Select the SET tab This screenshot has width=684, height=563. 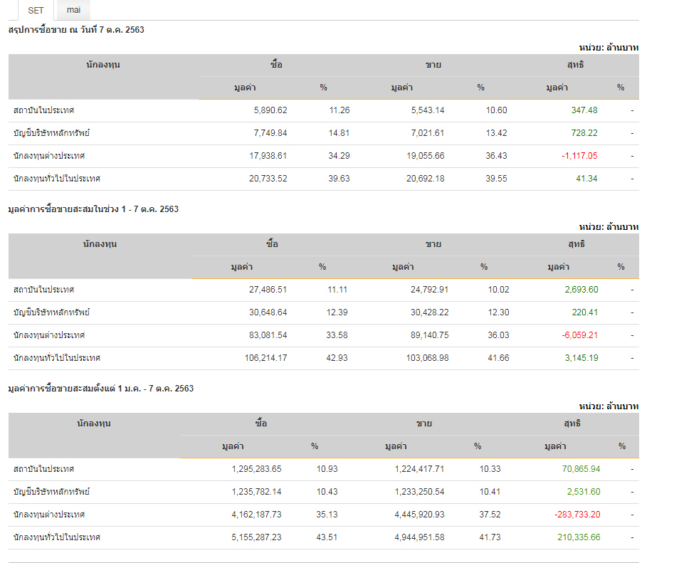36,10
